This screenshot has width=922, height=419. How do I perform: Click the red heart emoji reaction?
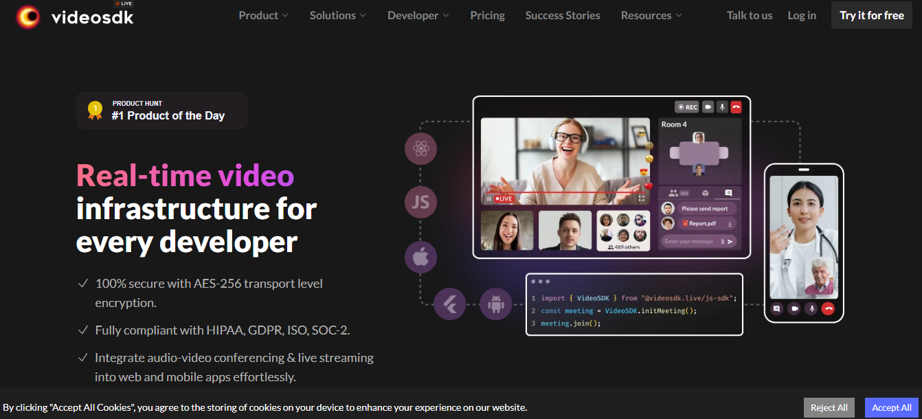(x=648, y=186)
